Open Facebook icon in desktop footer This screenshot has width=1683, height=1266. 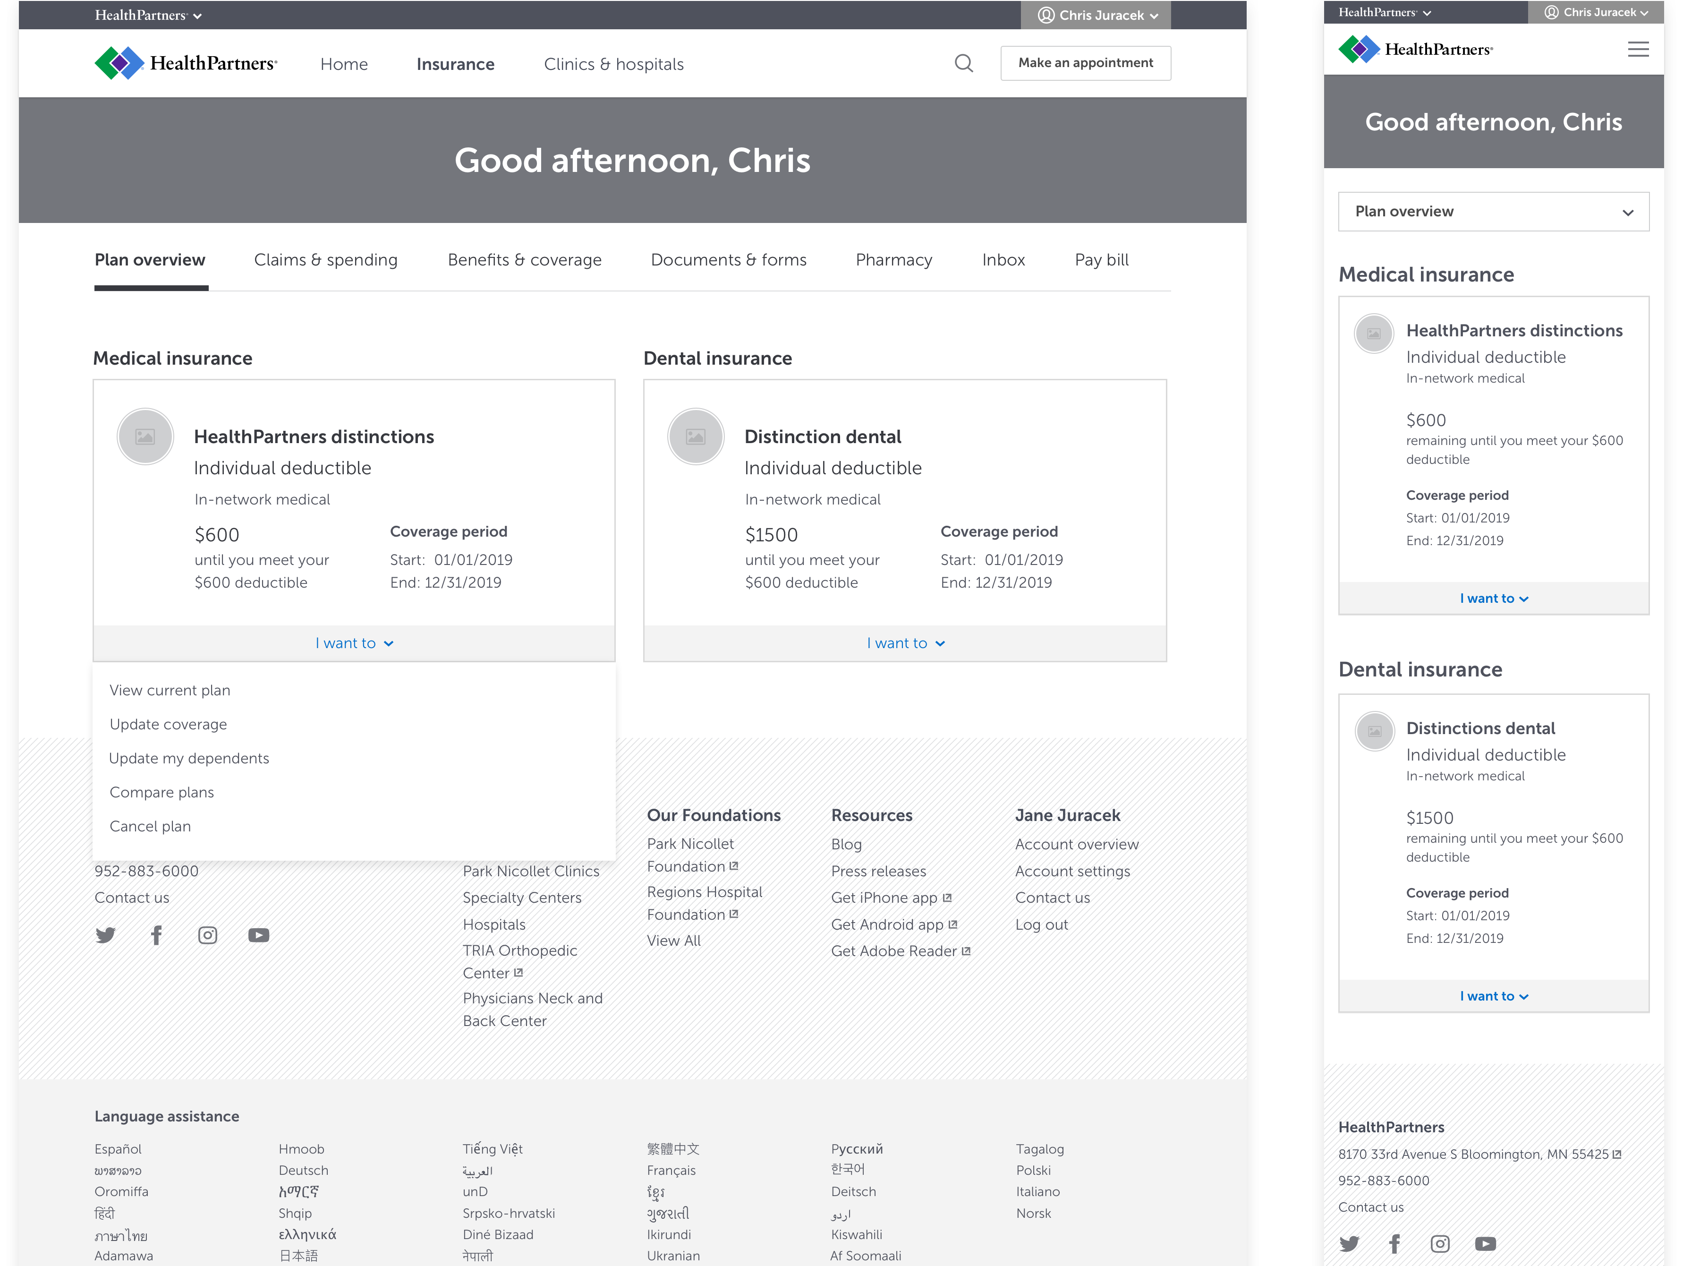tap(157, 935)
